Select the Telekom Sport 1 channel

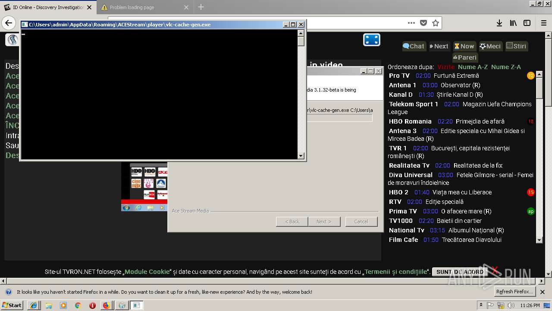413,104
